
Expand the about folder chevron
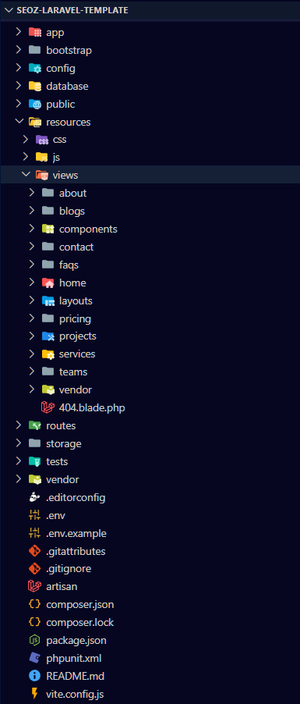click(31, 193)
